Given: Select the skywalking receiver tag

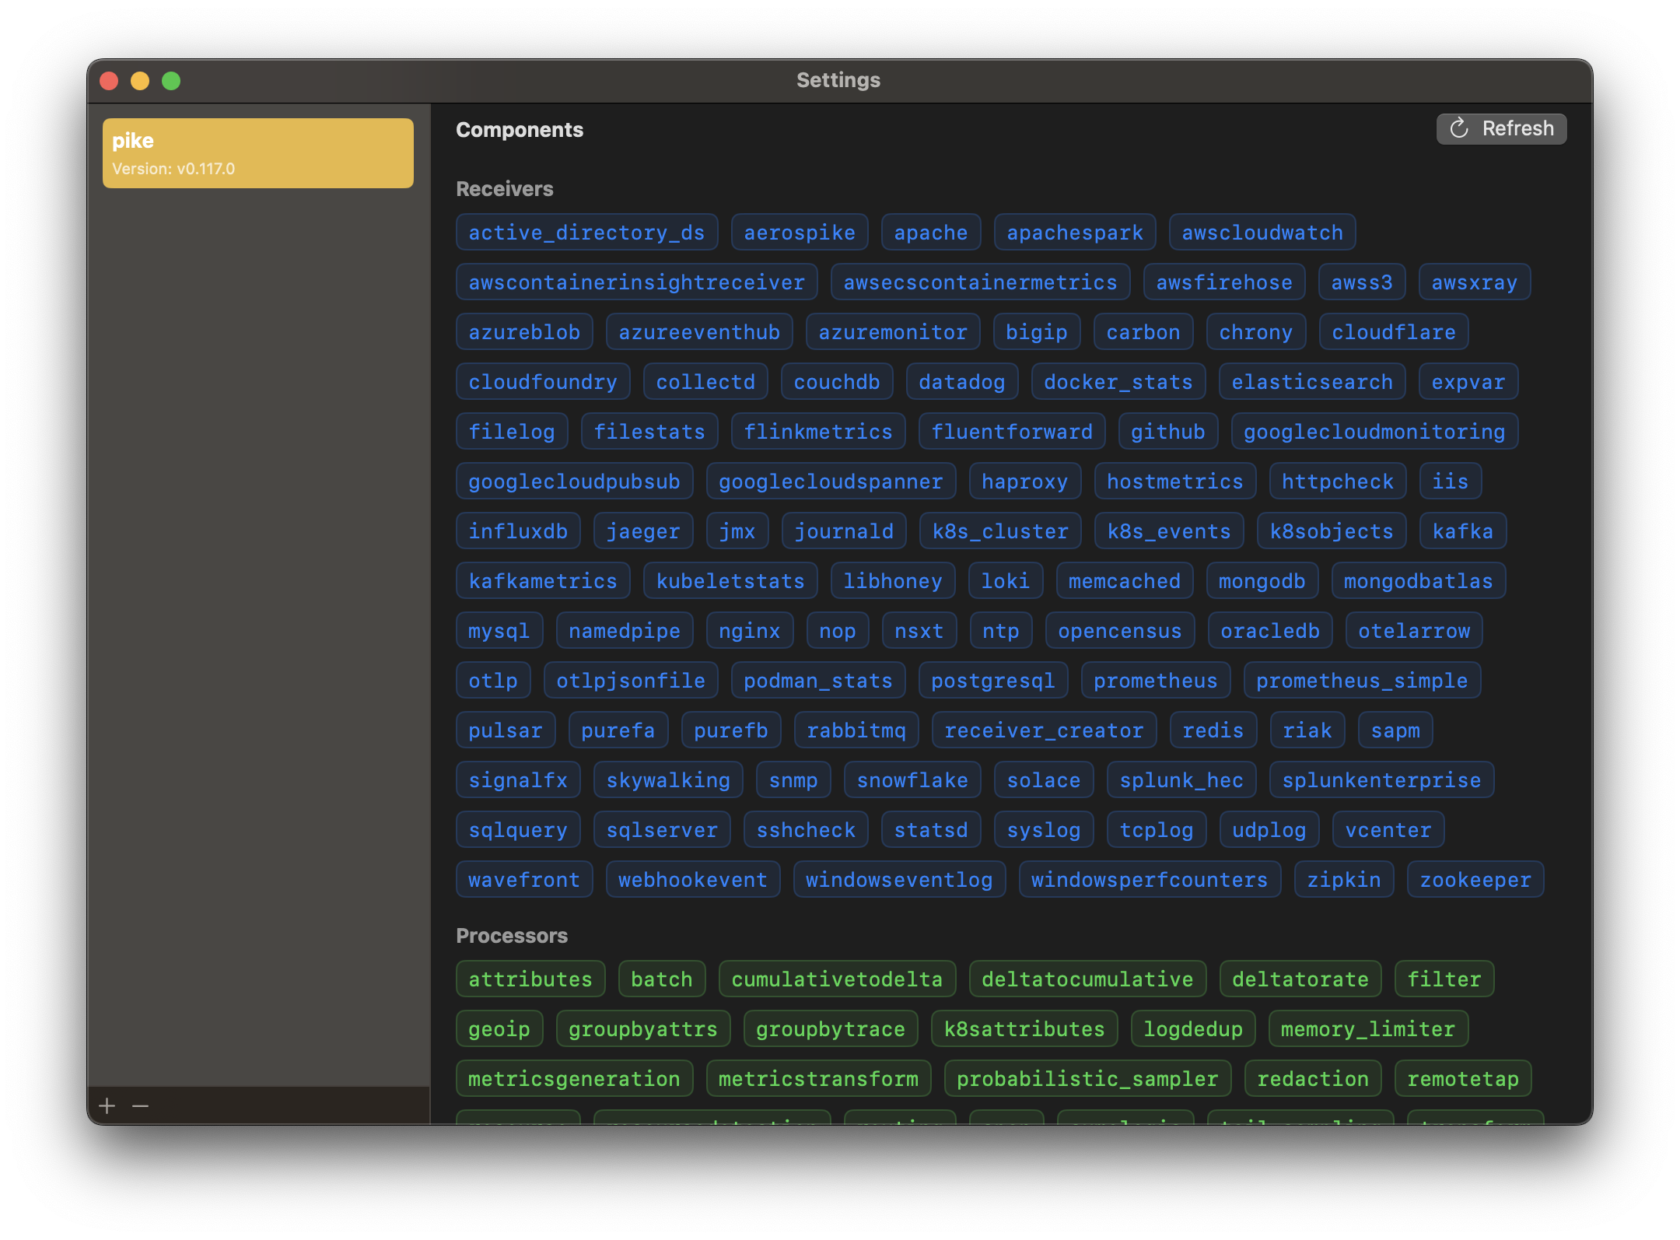Looking at the screenshot, I should [668, 780].
